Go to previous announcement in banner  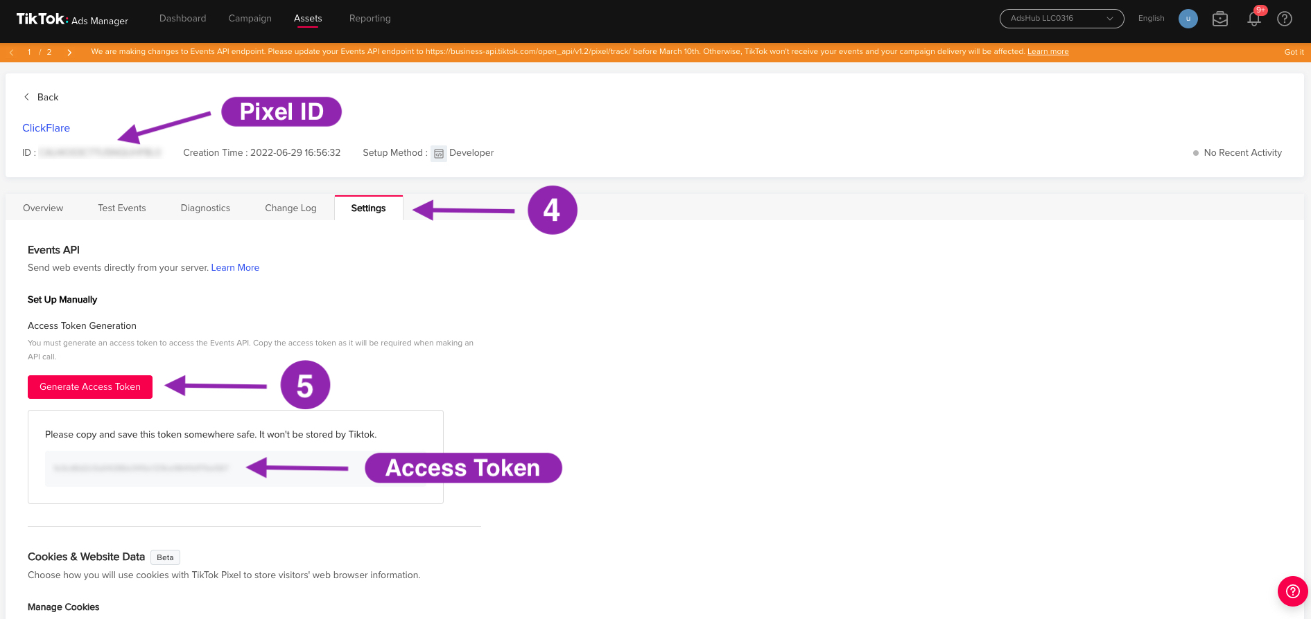tap(12, 52)
